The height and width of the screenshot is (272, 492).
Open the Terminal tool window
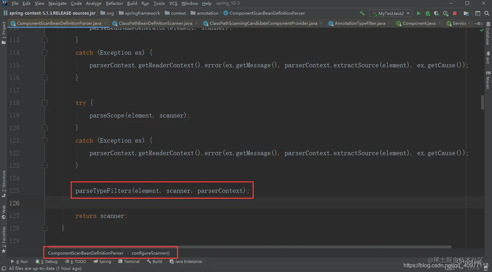pos(129,262)
